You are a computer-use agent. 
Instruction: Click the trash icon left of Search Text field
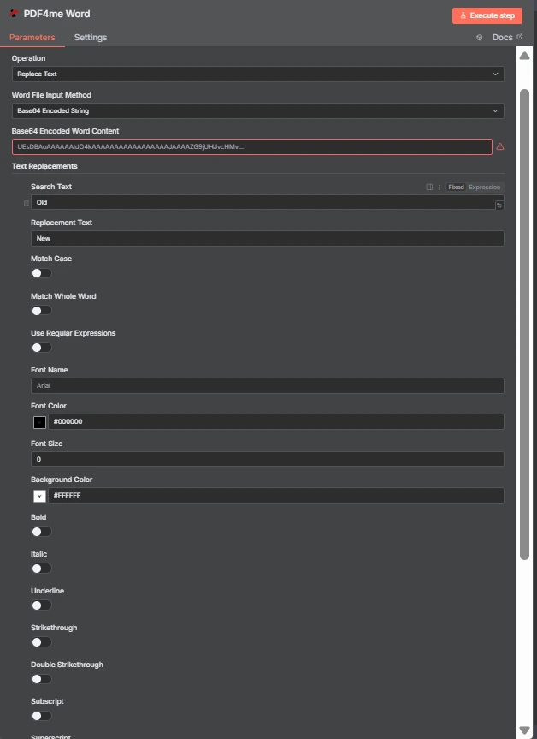pos(27,203)
